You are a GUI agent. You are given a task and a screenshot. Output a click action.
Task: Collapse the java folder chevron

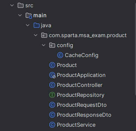click(x=28, y=25)
